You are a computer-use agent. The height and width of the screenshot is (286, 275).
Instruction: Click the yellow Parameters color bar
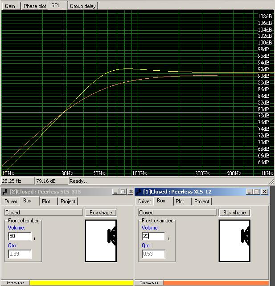tap(82, 283)
